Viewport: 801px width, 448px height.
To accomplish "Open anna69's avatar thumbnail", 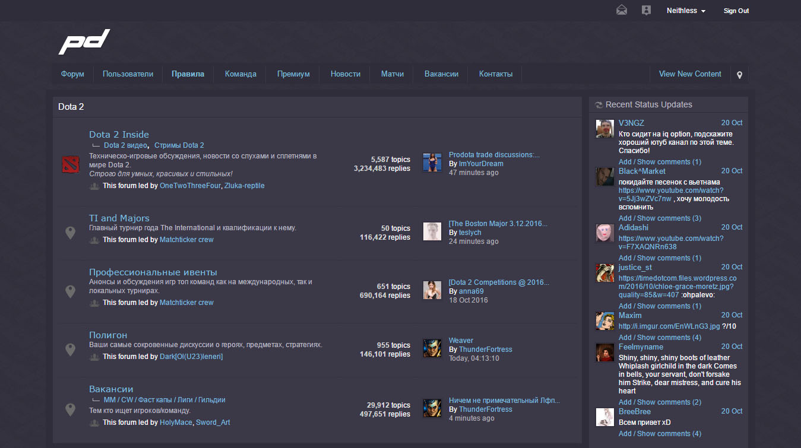I will click(432, 290).
